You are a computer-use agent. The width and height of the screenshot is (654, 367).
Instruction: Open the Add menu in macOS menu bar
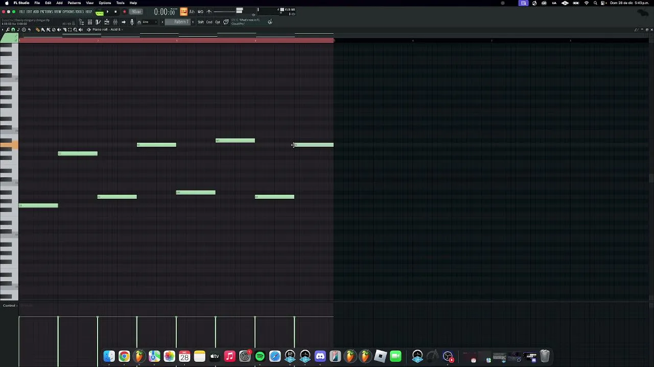[x=59, y=3]
